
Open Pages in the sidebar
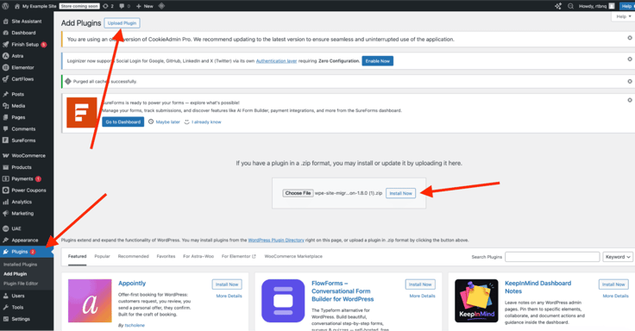tap(18, 117)
